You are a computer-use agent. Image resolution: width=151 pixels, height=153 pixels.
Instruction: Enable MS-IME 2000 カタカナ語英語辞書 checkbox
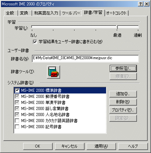coord(17,121)
